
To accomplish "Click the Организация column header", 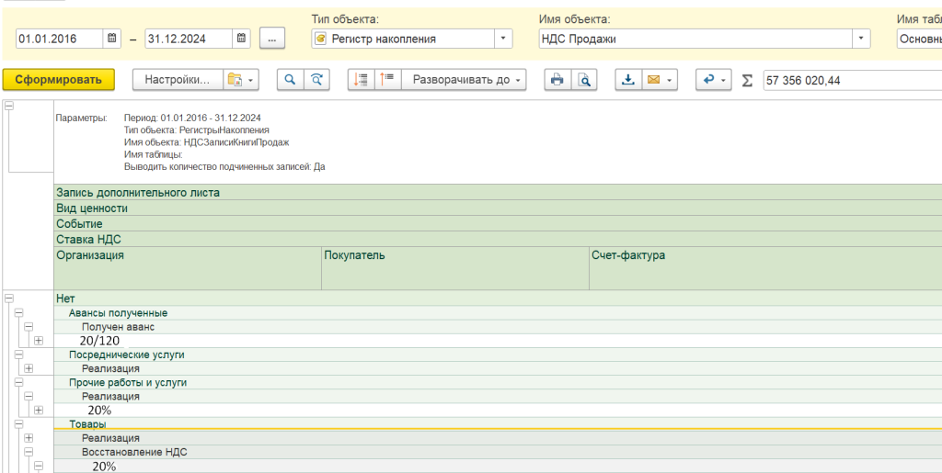I will 188,268.
